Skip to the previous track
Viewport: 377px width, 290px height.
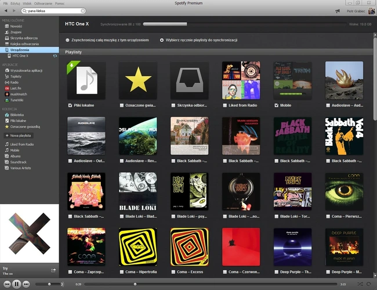[7, 284]
